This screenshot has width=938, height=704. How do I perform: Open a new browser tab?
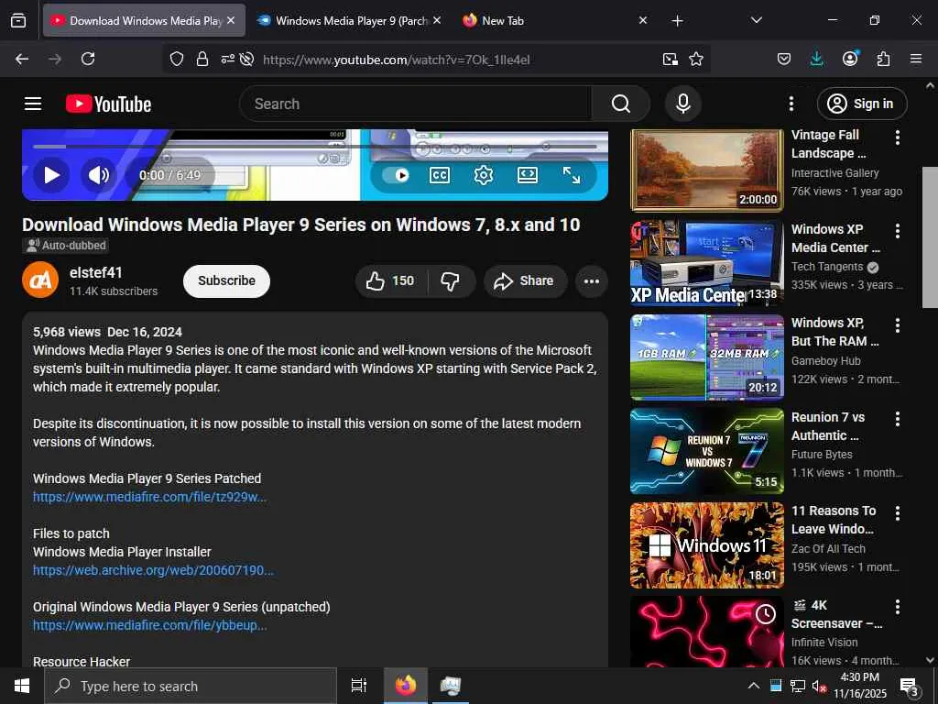(x=677, y=21)
